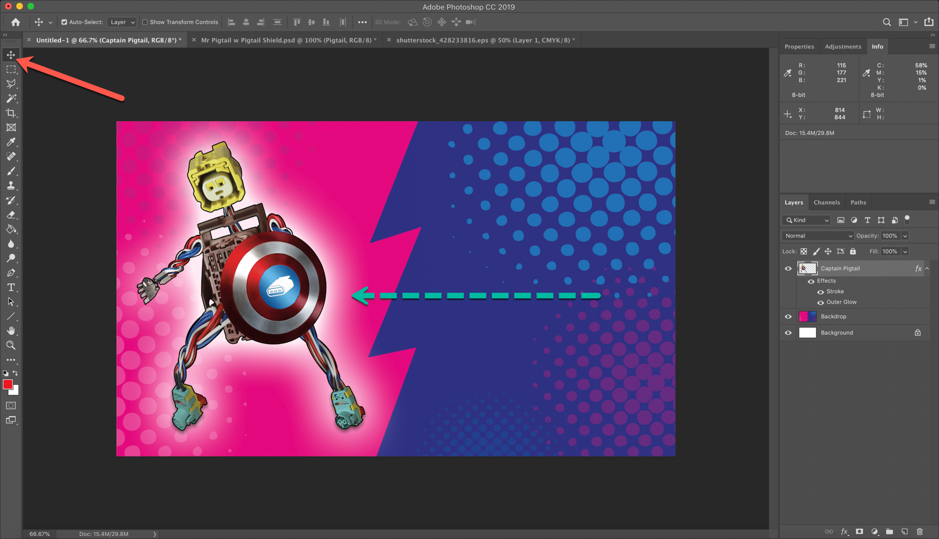Select the Polygonal Lasso tool
939x539 pixels.
(x=11, y=84)
